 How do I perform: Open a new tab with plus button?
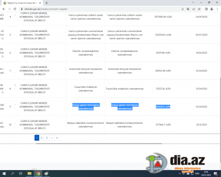[47, 3]
